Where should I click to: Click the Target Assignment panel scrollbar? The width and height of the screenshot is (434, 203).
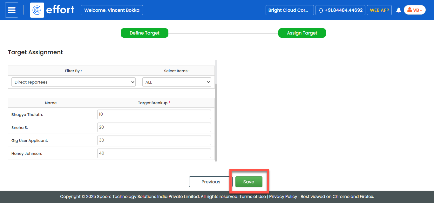(x=216, y=122)
